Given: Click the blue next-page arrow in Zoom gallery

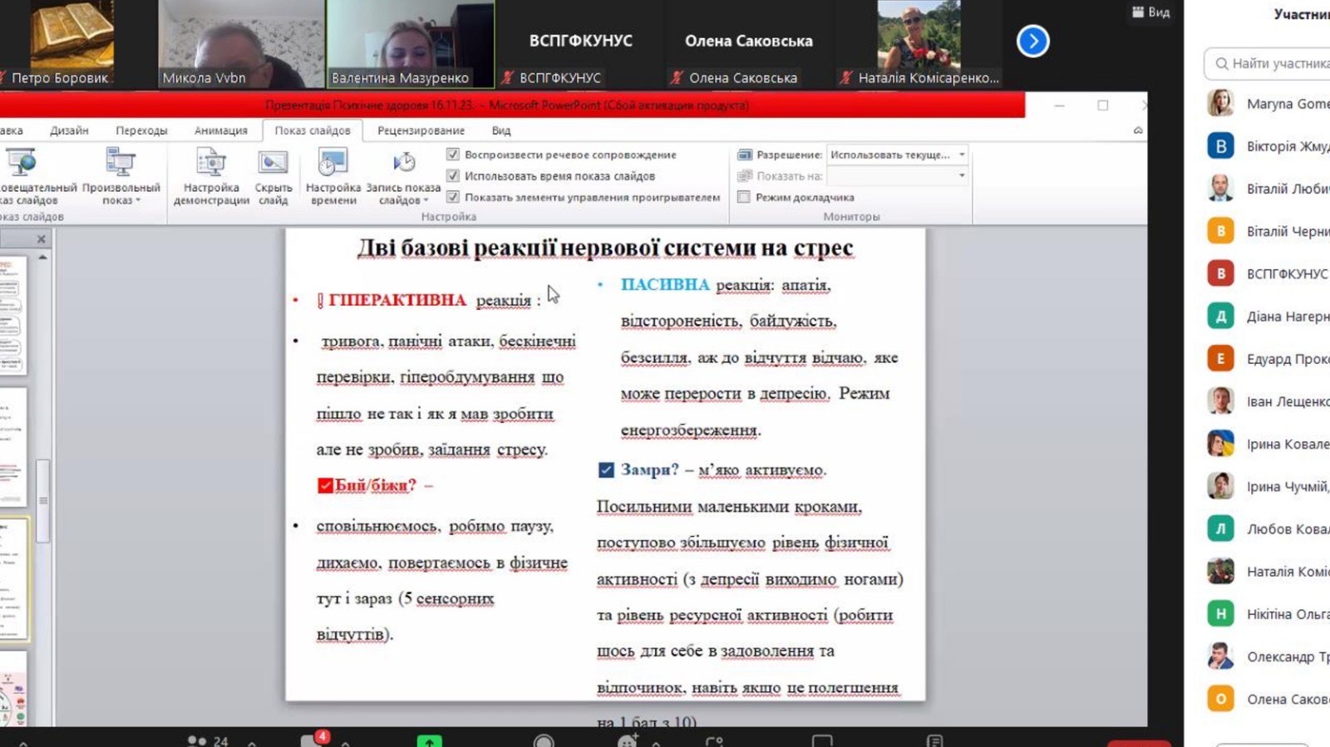Looking at the screenshot, I should pyautogui.click(x=1032, y=41).
